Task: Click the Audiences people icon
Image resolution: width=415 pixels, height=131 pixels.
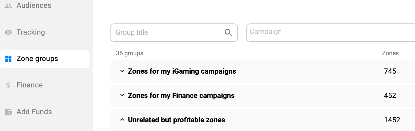Action: (x=8, y=6)
